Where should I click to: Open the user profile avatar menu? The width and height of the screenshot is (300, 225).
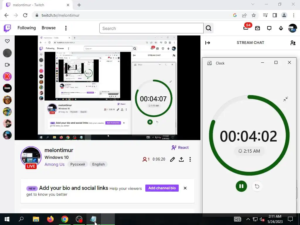tap(293, 28)
